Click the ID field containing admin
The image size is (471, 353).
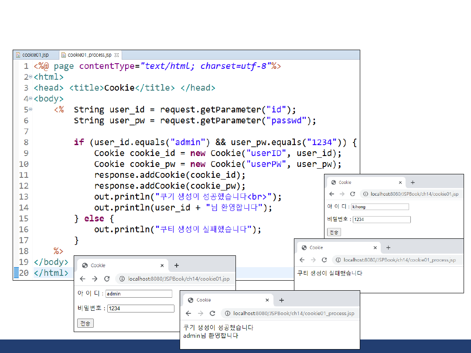[x=139, y=294]
